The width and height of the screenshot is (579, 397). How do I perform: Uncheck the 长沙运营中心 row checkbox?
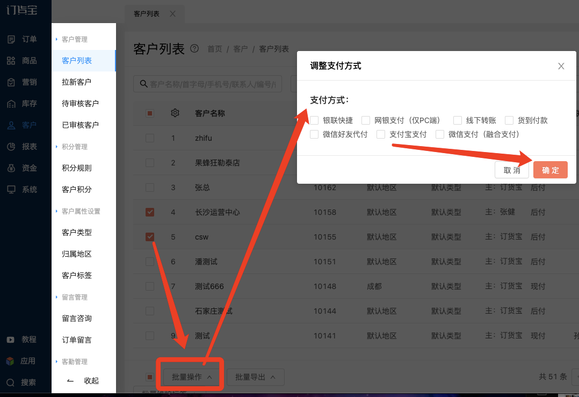pos(149,212)
